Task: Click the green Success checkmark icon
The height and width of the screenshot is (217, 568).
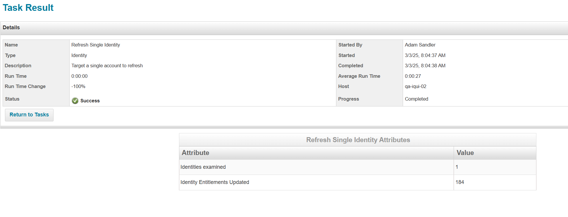Action: coord(75,101)
